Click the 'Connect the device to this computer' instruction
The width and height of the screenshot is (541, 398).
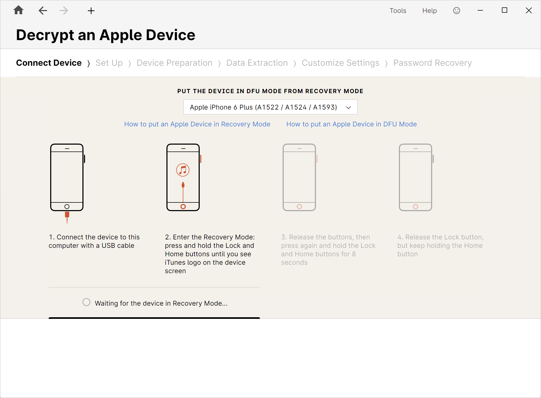(94, 241)
